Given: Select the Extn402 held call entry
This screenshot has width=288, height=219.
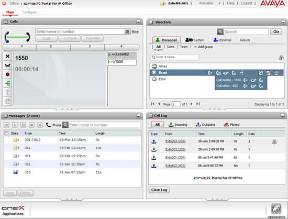Looking at the screenshot, I should click(122, 54).
